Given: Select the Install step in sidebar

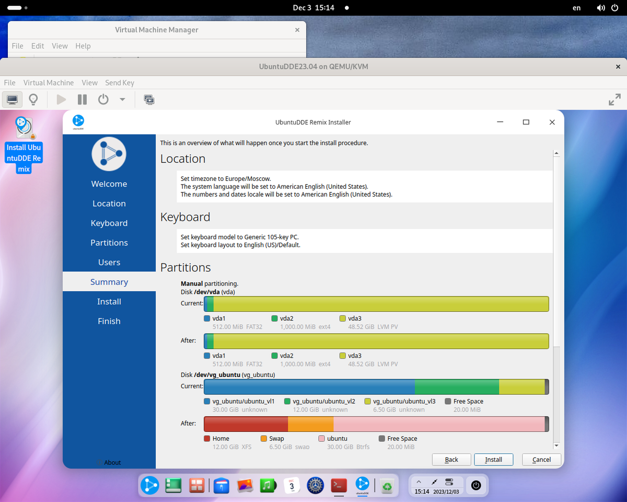Looking at the screenshot, I should (x=109, y=302).
